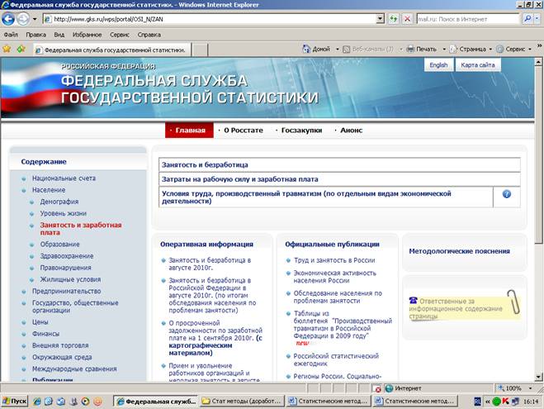
Task: Switch to О Росстате site tab
Action: click(243, 130)
